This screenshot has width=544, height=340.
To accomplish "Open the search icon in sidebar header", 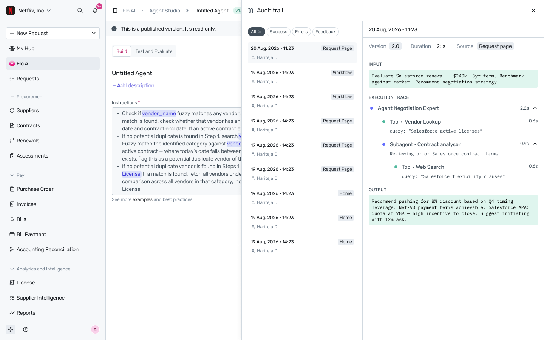I will pyautogui.click(x=80, y=11).
